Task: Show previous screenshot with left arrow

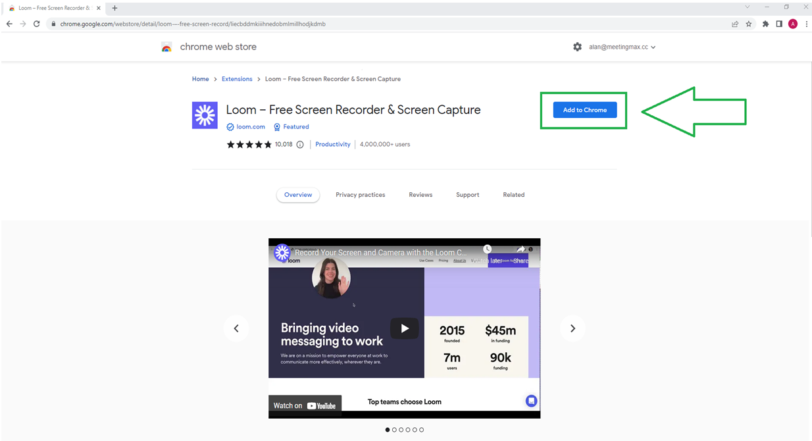Action: (x=236, y=328)
